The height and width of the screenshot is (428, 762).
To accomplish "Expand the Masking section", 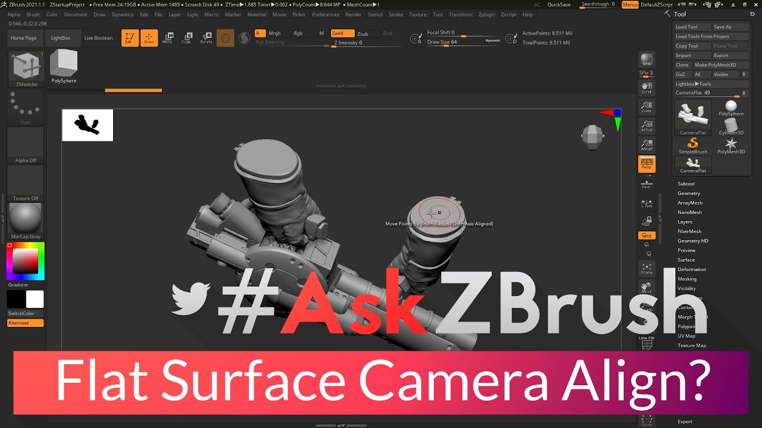I will pos(687,279).
